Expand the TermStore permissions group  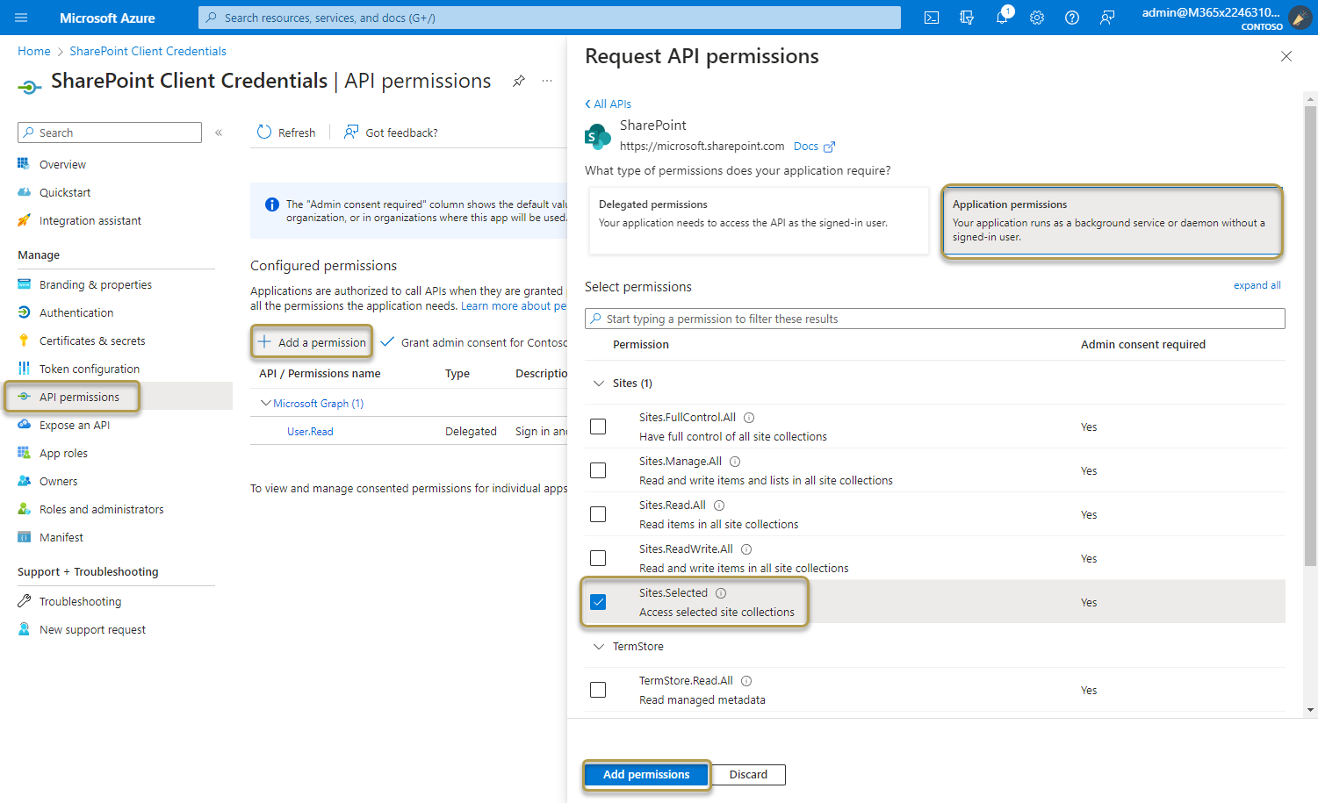tap(598, 646)
